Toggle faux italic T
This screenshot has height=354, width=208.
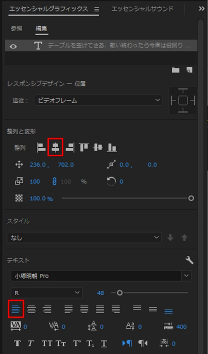point(31,344)
